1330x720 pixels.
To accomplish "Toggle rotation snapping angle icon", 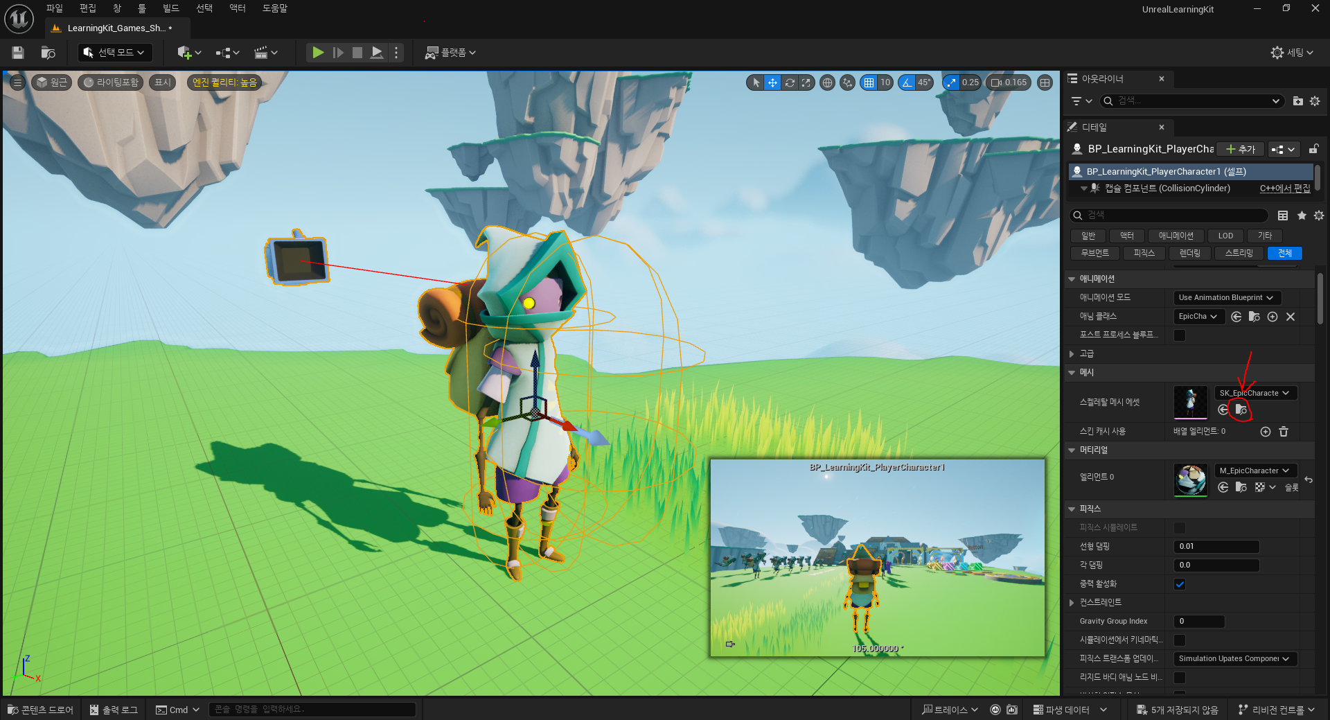I will (x=907, y=82).
